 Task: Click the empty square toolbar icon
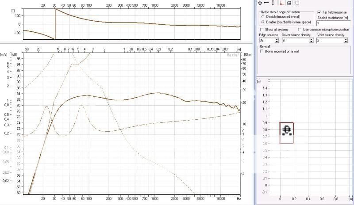297,3
